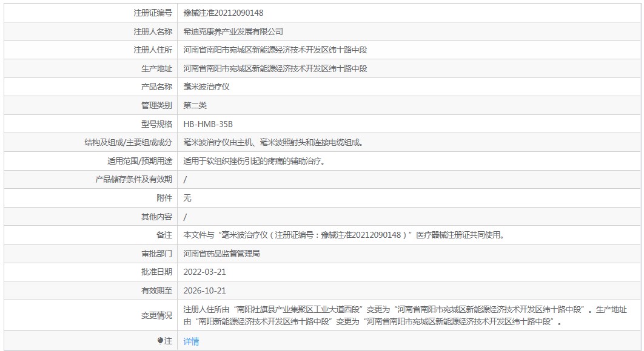Click the 备注 remark text
644x351 pixels.
(344, 235)
